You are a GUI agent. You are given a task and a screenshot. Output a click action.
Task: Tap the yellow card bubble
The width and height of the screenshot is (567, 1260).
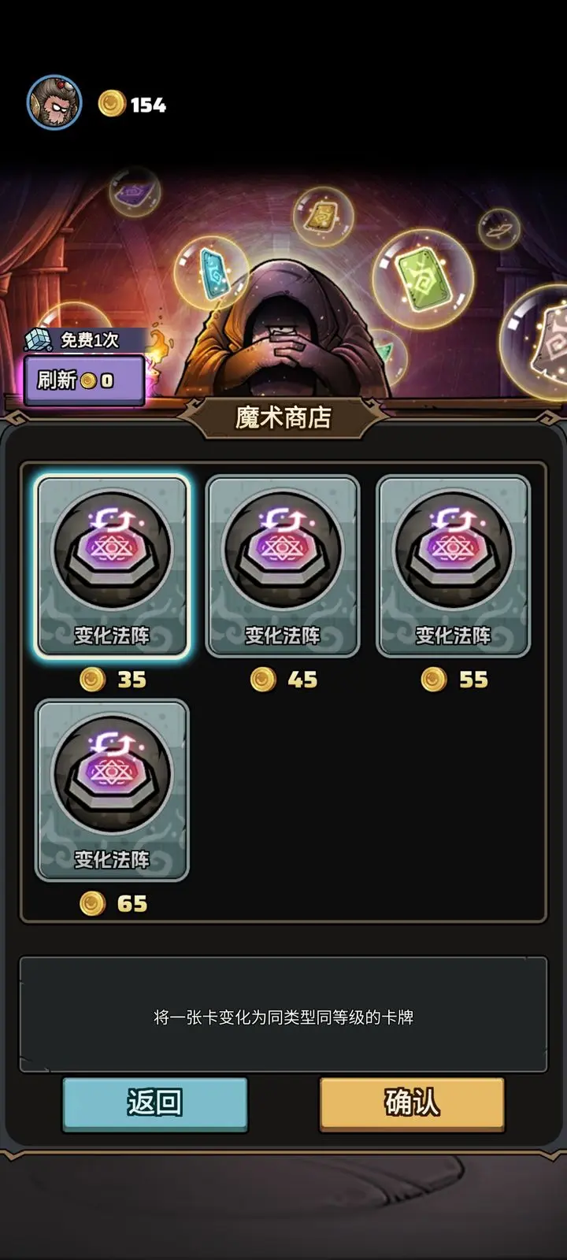(x=323, y=215)
